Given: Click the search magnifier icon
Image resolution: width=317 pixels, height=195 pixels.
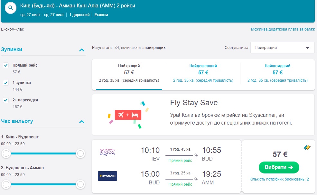Looking at the screenshot, I should (x=11, y=8).
